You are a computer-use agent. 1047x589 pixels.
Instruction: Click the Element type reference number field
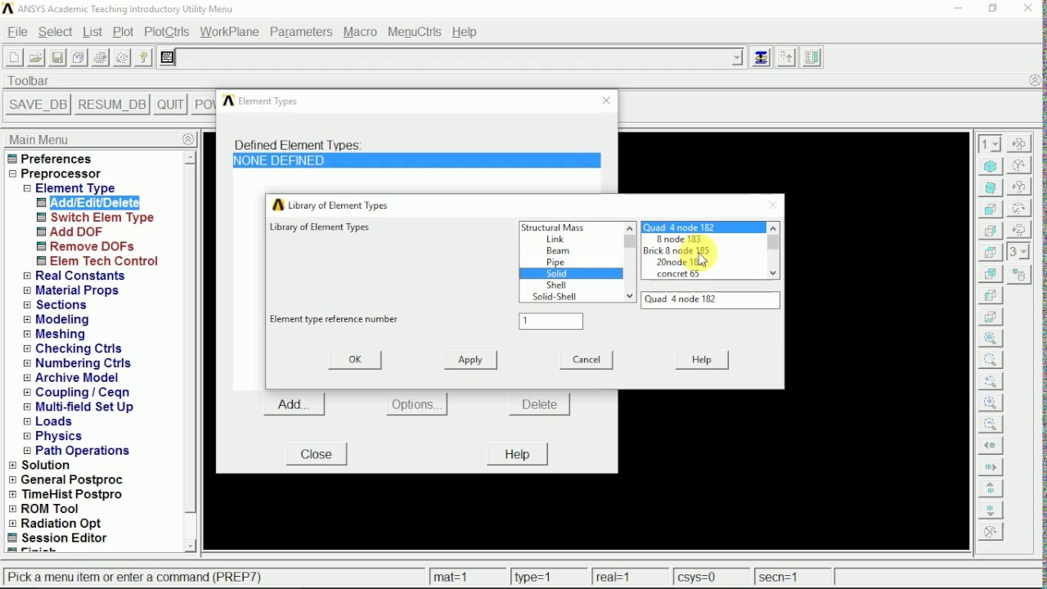[x=551, y=321]
